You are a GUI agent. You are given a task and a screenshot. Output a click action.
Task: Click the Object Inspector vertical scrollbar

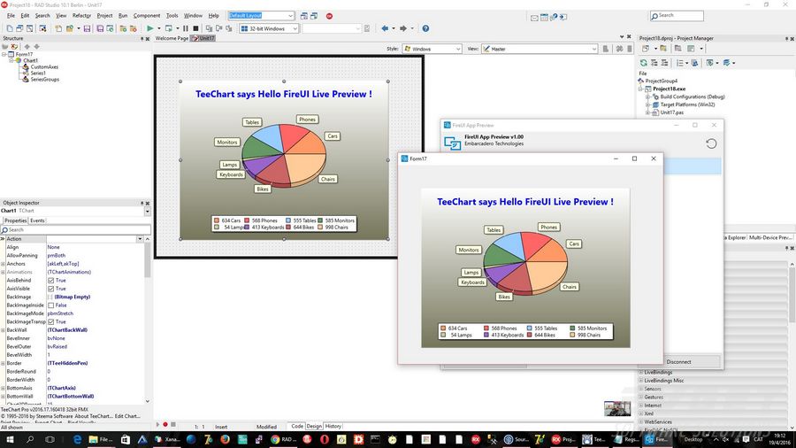147,320
